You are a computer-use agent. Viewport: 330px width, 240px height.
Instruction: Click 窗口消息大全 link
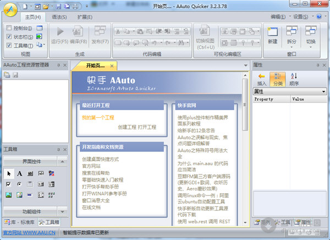coord(96,200)
